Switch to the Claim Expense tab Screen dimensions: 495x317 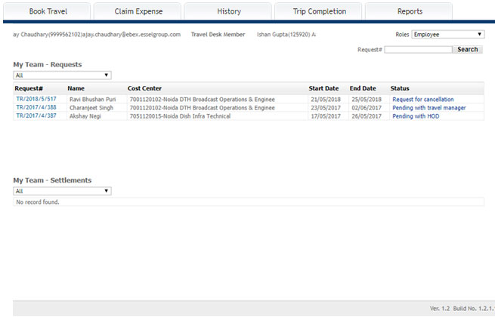point(138,11)
